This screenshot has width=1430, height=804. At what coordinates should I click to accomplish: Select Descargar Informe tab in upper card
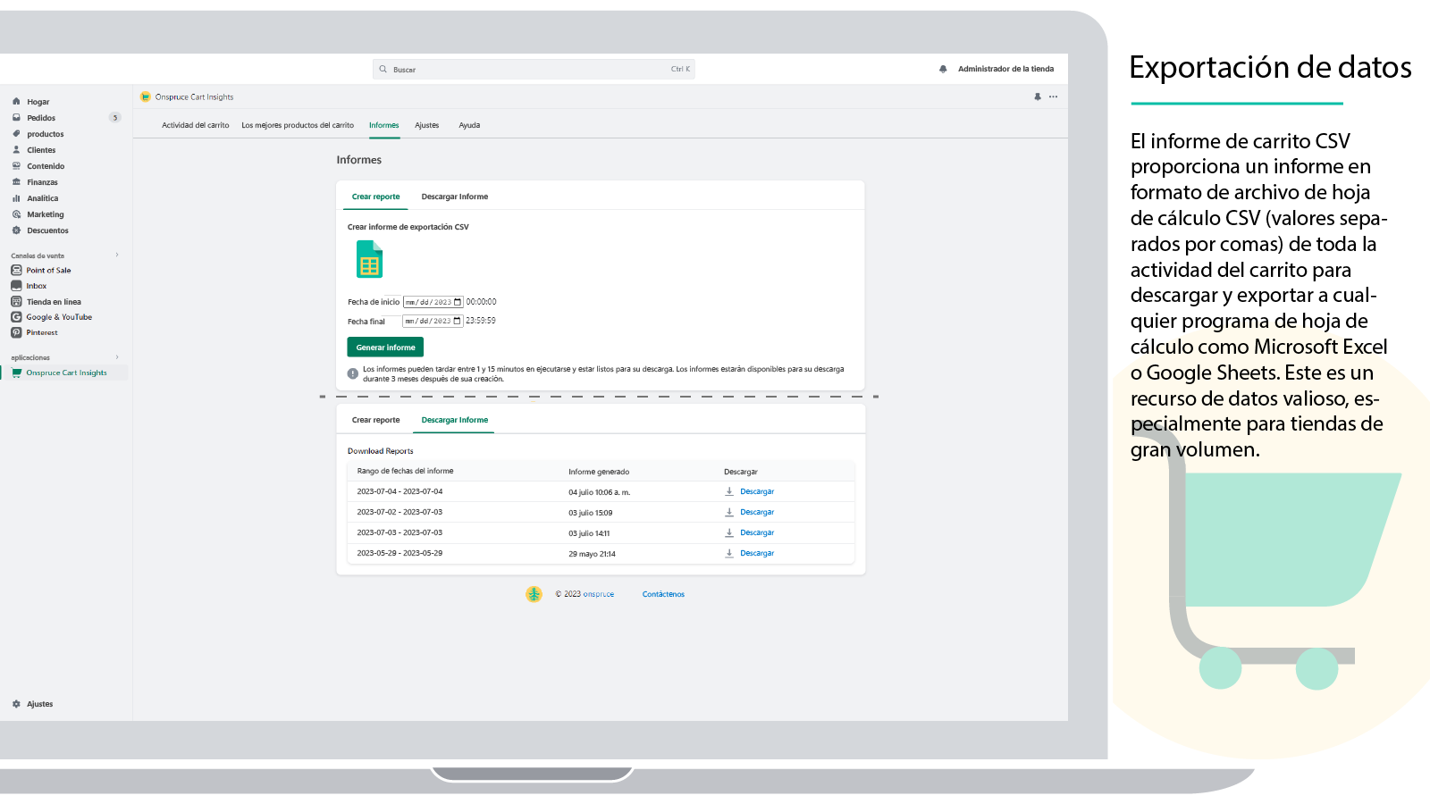[455, 197]
